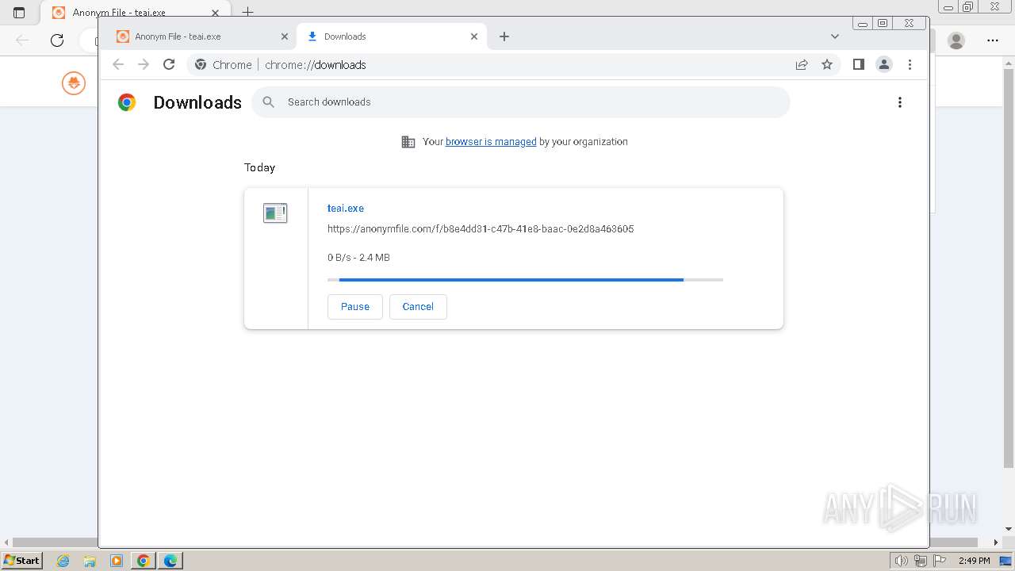Switch to Anonym File - teai.exe Chrome tab
Viewport: 1015px width, 571px height.
(201, 36)
